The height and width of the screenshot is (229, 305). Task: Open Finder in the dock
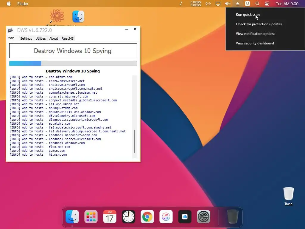pyautogui.click(x=72, y=216)
